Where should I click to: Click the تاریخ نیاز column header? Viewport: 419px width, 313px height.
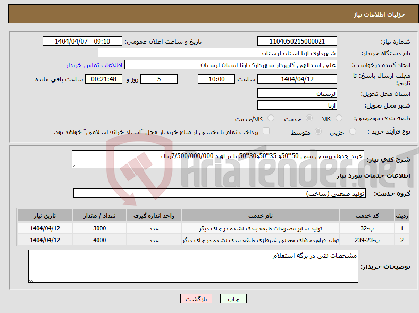pyautogui.click(x=45, y=216)
